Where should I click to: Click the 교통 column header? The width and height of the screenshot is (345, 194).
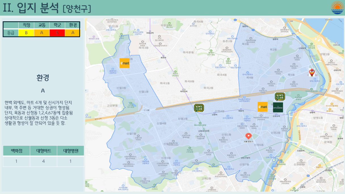[42, 25]
